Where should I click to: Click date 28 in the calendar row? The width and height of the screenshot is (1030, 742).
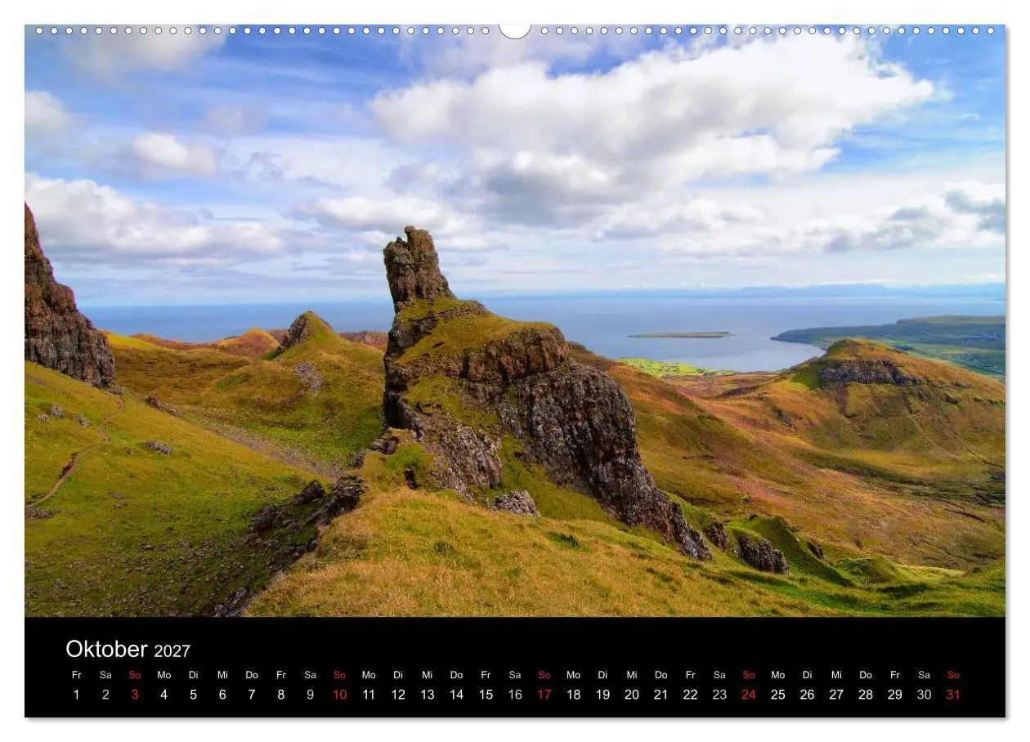(866, 695)
